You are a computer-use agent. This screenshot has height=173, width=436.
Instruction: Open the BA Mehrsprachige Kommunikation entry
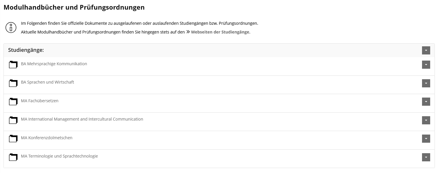click(54, 64)
